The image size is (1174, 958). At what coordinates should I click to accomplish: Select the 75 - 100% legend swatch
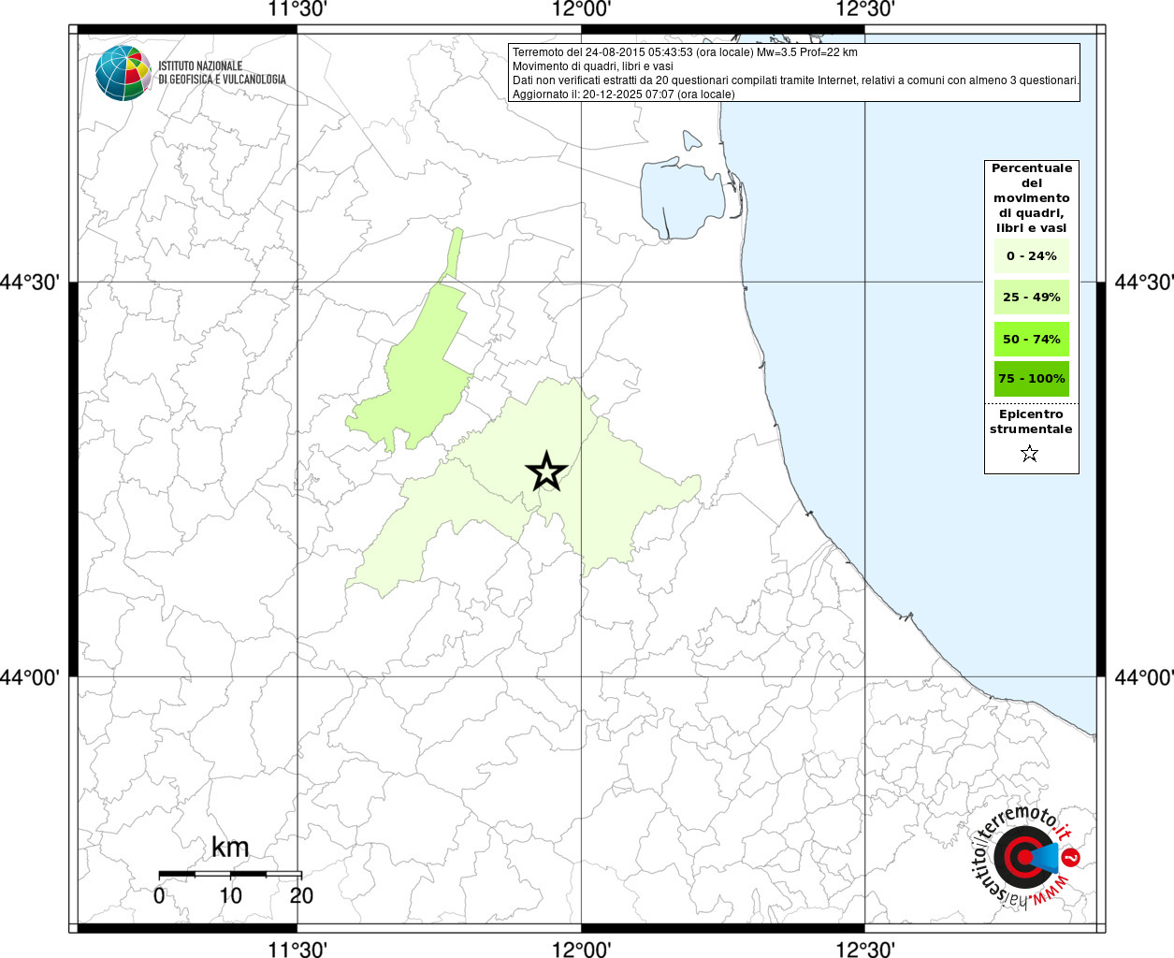[x=1032, y=379]
